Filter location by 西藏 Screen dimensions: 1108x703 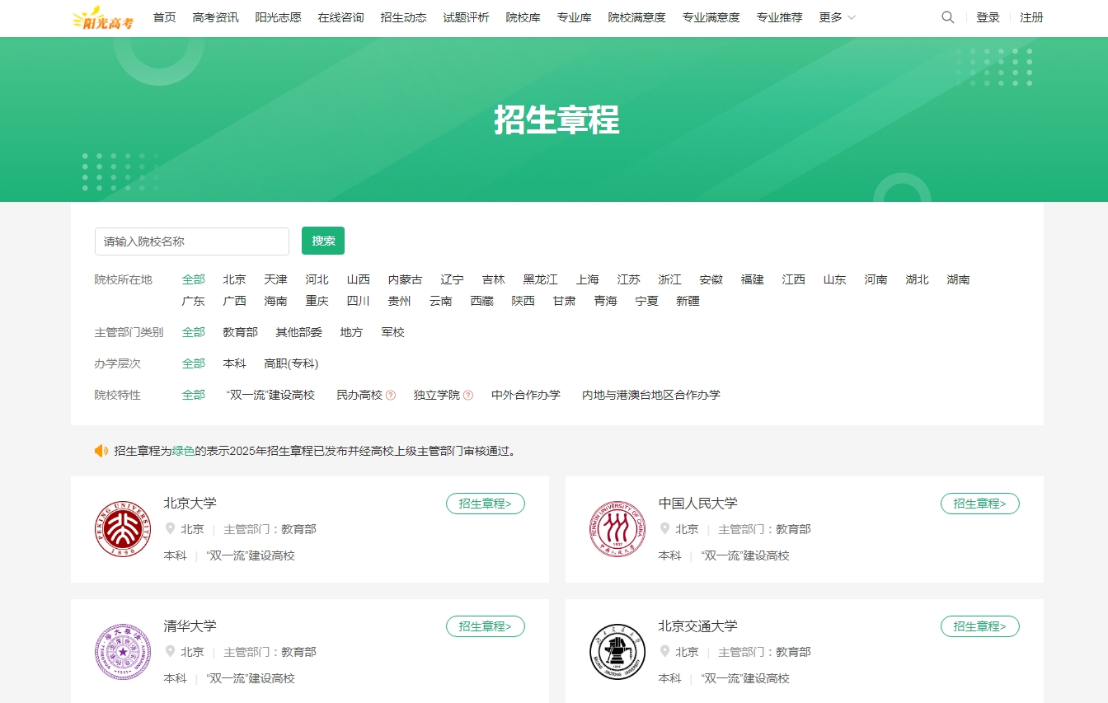[x=482, y=302]
